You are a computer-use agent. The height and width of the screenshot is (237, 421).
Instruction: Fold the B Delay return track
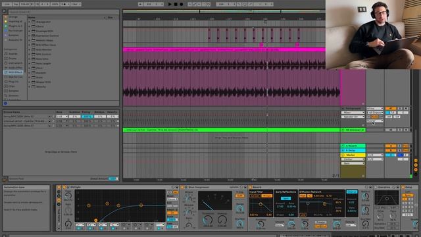point(343,151)
